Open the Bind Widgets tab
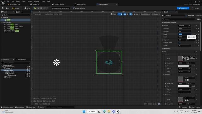This screenshot has width=202, height=114. click(21, 60)
